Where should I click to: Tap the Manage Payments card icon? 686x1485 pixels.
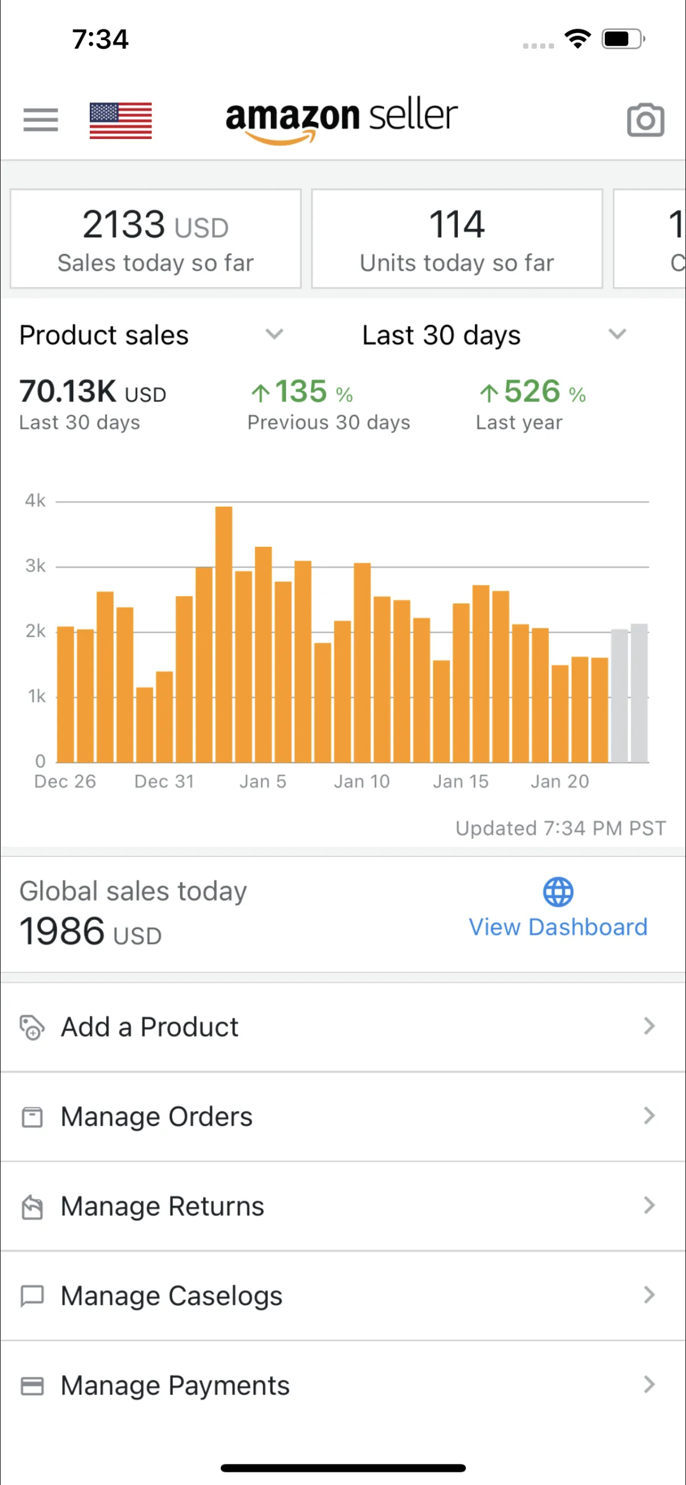(x=32, y=1386)
